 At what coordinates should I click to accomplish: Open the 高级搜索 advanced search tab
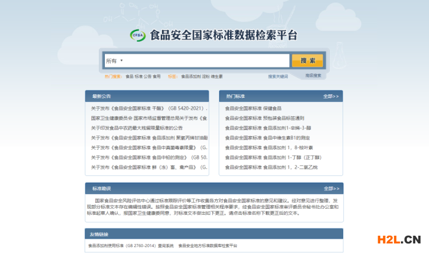pos(313,76)
